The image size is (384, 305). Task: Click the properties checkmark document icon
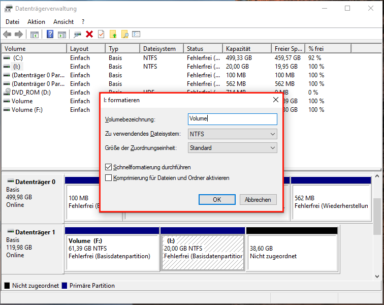[x=101, y=34]
